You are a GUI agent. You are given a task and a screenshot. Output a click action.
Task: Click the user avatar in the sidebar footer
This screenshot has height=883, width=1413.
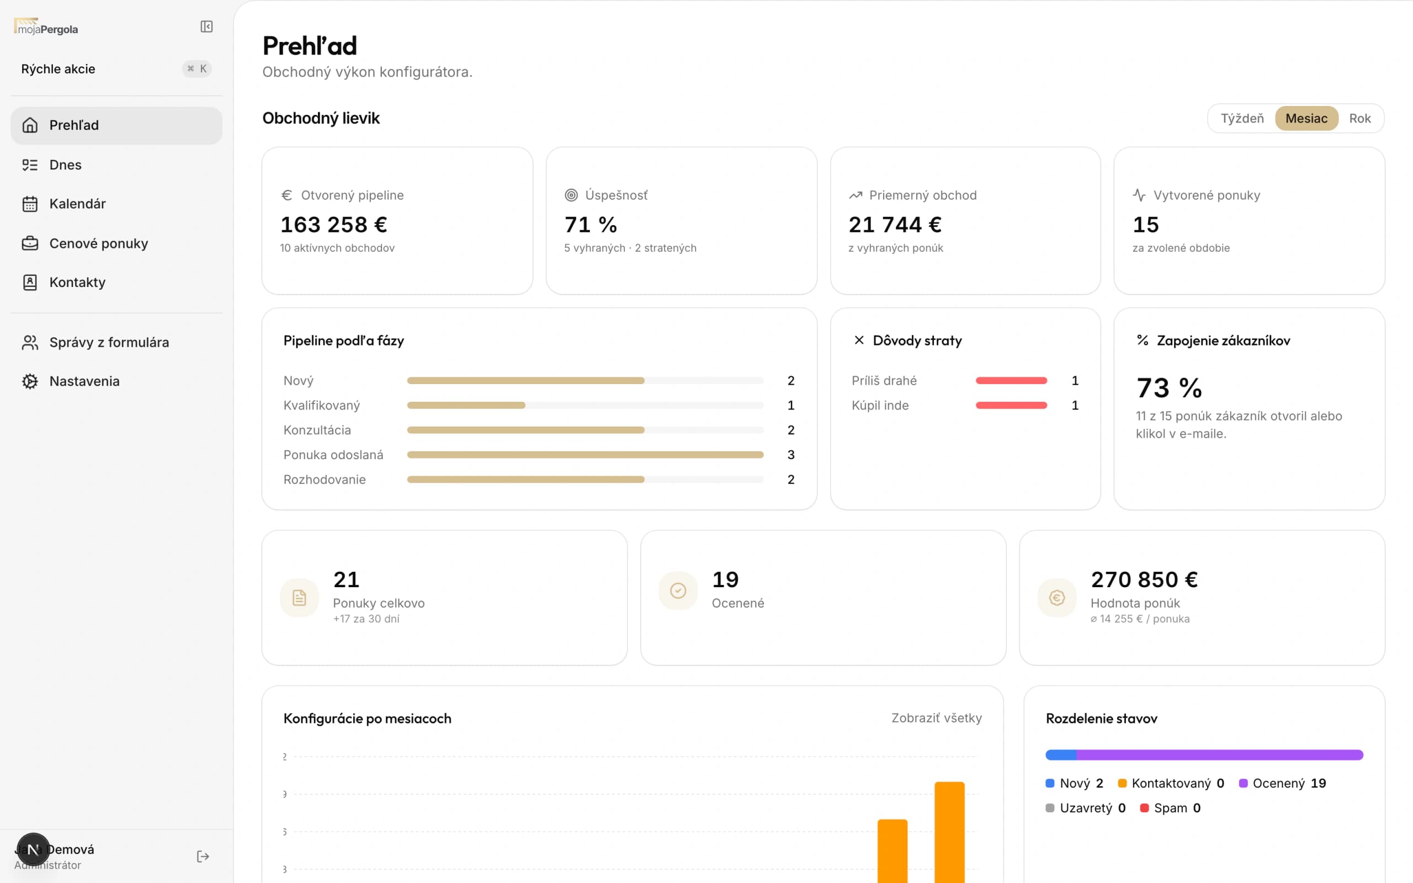[x=33, y=849]
